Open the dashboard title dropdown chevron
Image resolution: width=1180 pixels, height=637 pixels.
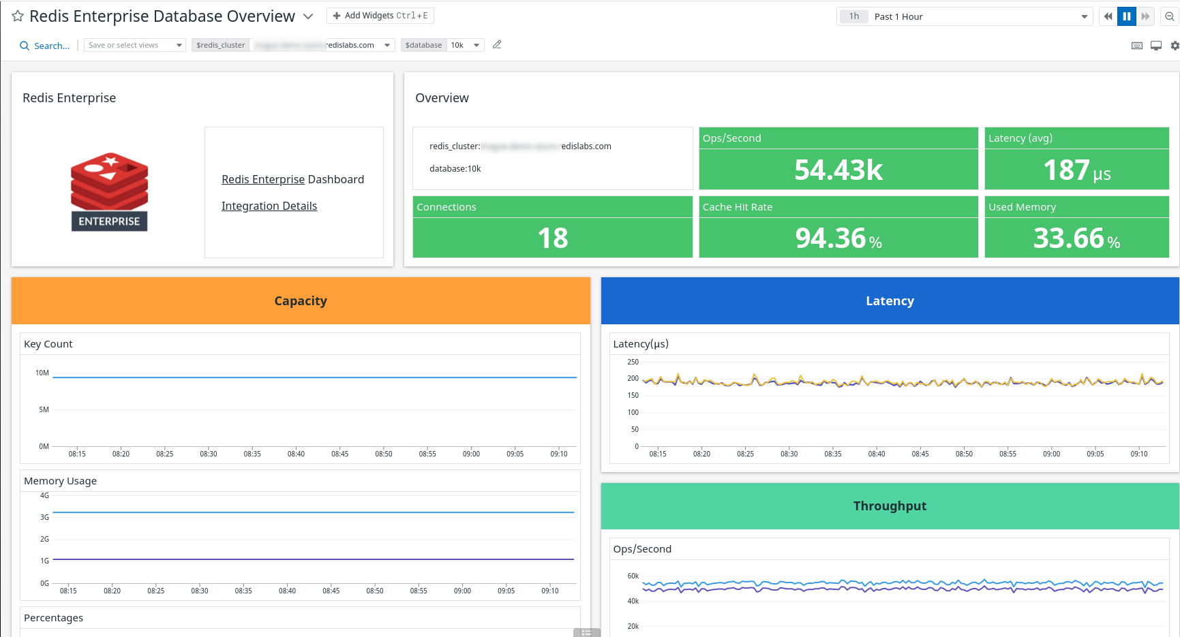(x=308, y=16)
